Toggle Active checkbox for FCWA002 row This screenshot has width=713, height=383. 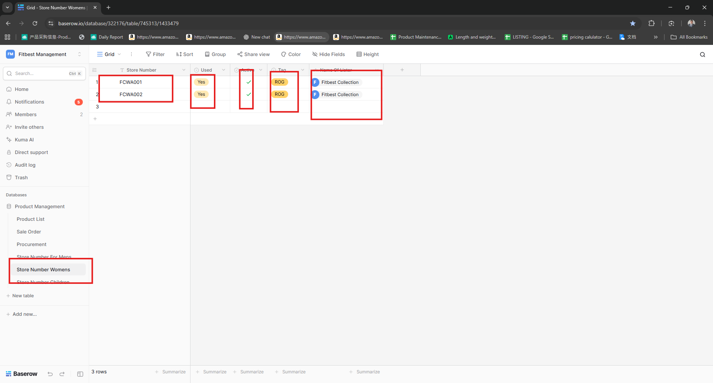[248, 94]
